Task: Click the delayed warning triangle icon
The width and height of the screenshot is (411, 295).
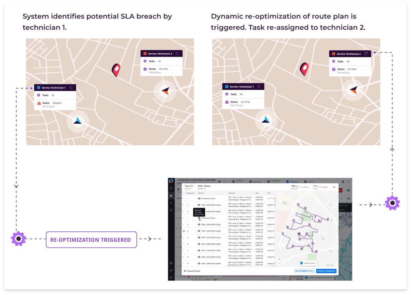Action: [x=39, y=103]
